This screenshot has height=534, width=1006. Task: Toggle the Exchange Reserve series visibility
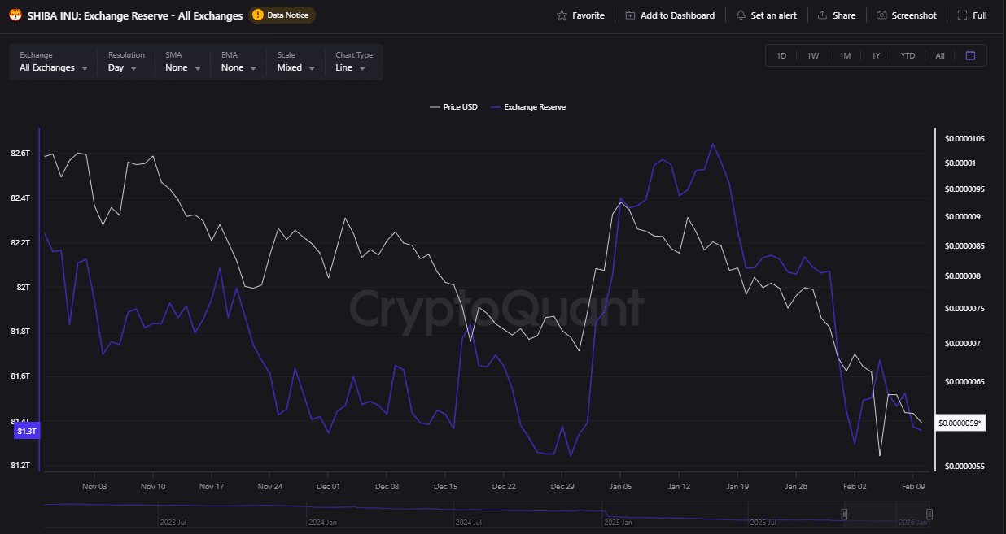coord(528,106)
